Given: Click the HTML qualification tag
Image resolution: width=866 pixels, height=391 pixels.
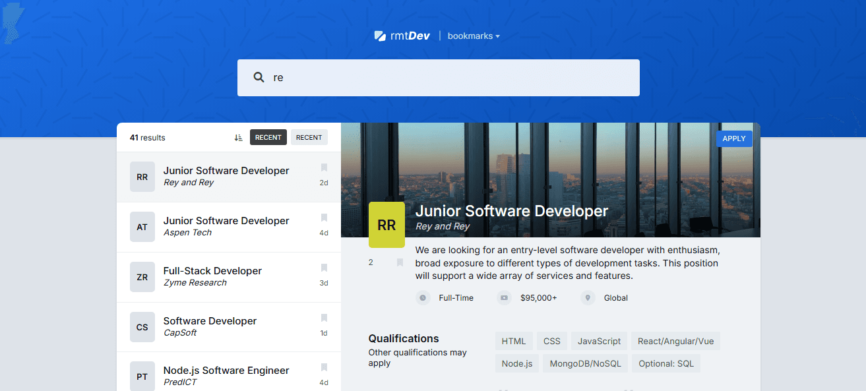Looking at the screenshot, I should click(x=514, y=341).
